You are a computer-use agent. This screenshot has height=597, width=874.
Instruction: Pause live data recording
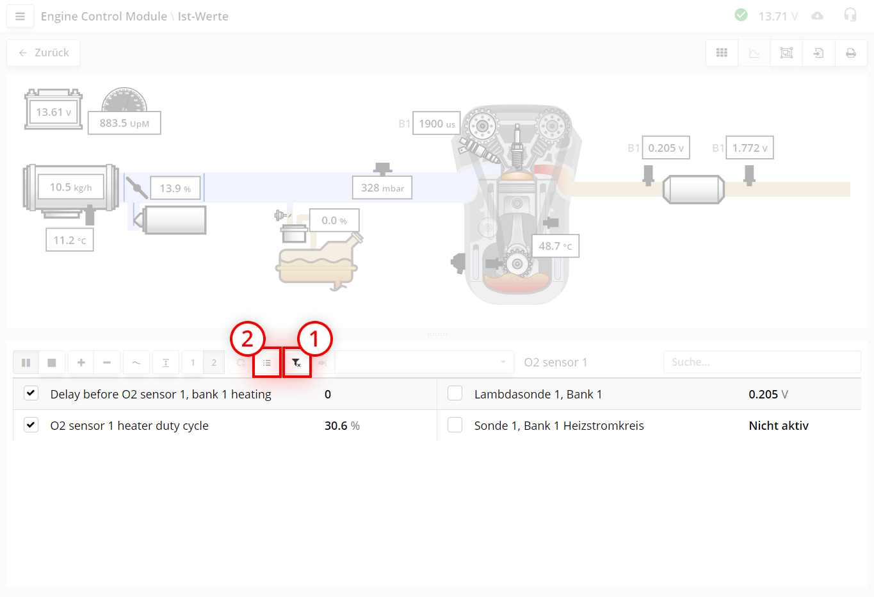pyautogui.click(x=26, y=363)
